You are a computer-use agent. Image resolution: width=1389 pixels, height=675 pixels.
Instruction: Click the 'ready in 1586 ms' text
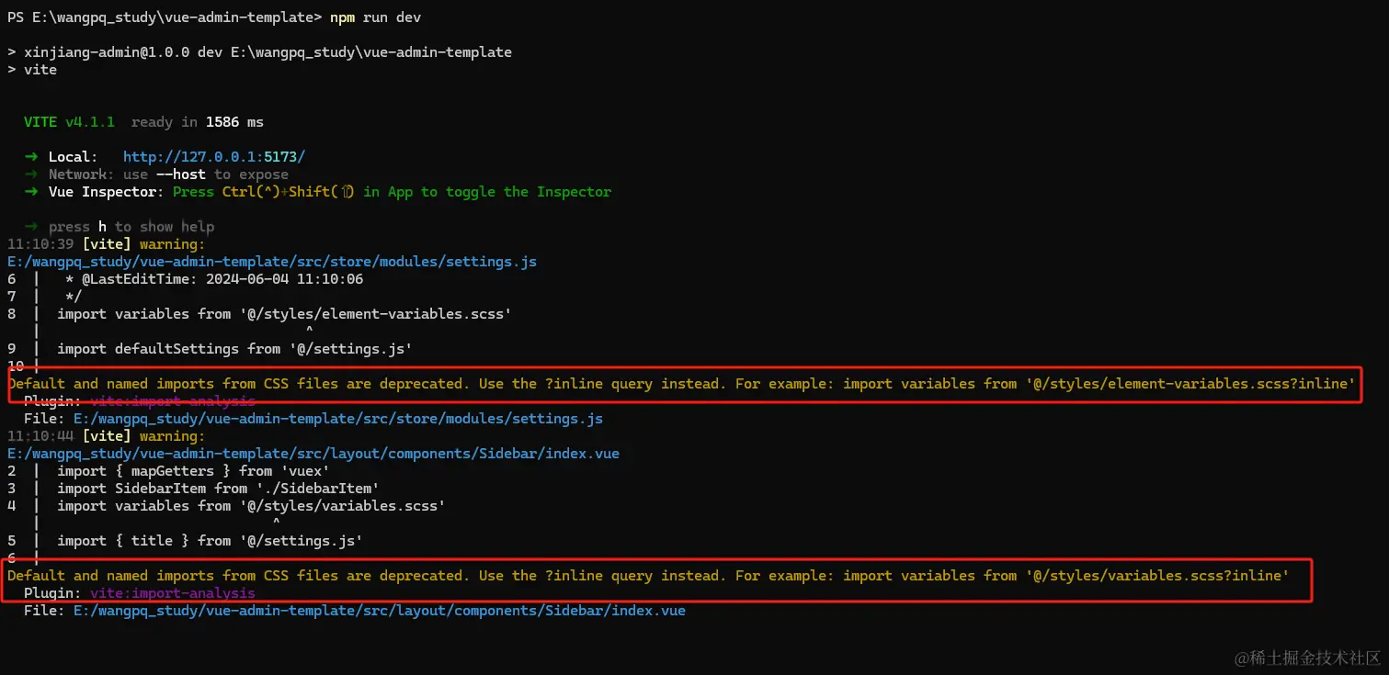click(x=198, y=122)
